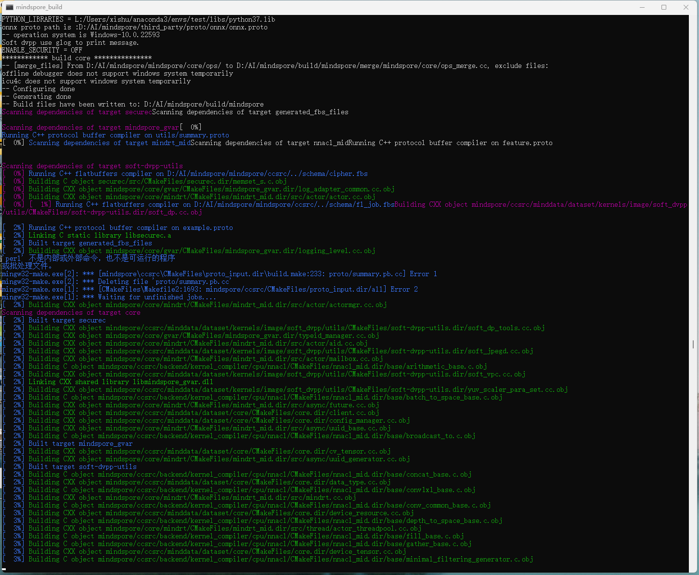Click the 'typeid_manager.cc.obj' build line
The image size is (699, 575).
click(x=191, y=335)
